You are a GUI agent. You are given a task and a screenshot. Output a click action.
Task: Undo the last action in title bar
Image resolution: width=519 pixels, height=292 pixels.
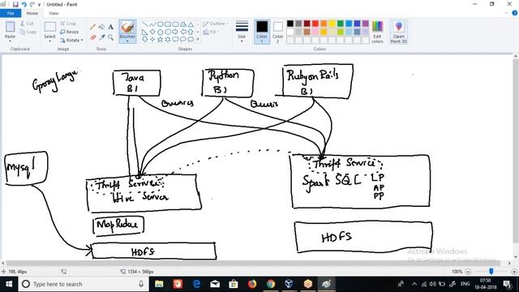point(24,4)
